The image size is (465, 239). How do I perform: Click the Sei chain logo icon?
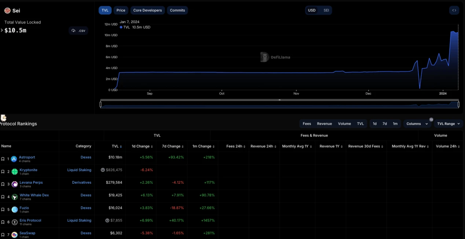(x=7, y=11)
